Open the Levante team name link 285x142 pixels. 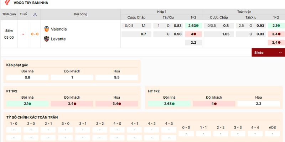[58, 39]
